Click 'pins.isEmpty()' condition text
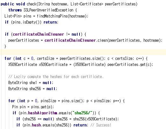 [x=26, y=22]
